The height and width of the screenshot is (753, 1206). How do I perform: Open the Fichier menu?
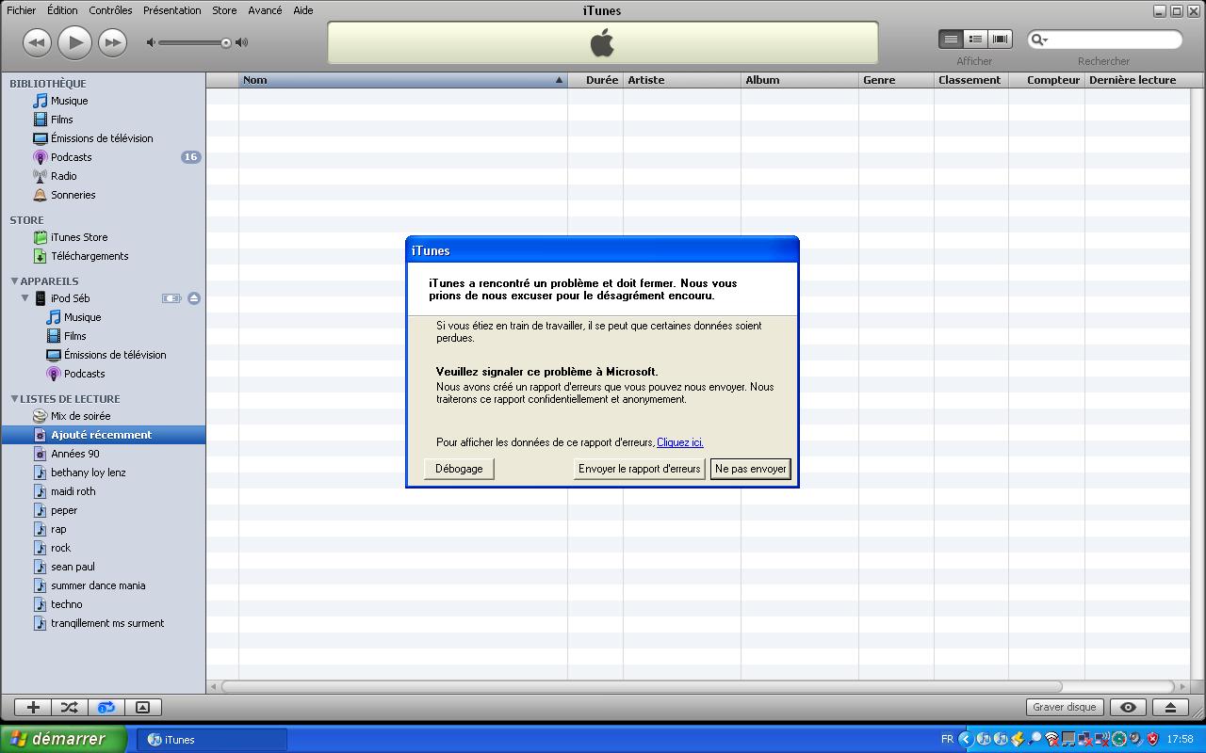coord(21,10)
